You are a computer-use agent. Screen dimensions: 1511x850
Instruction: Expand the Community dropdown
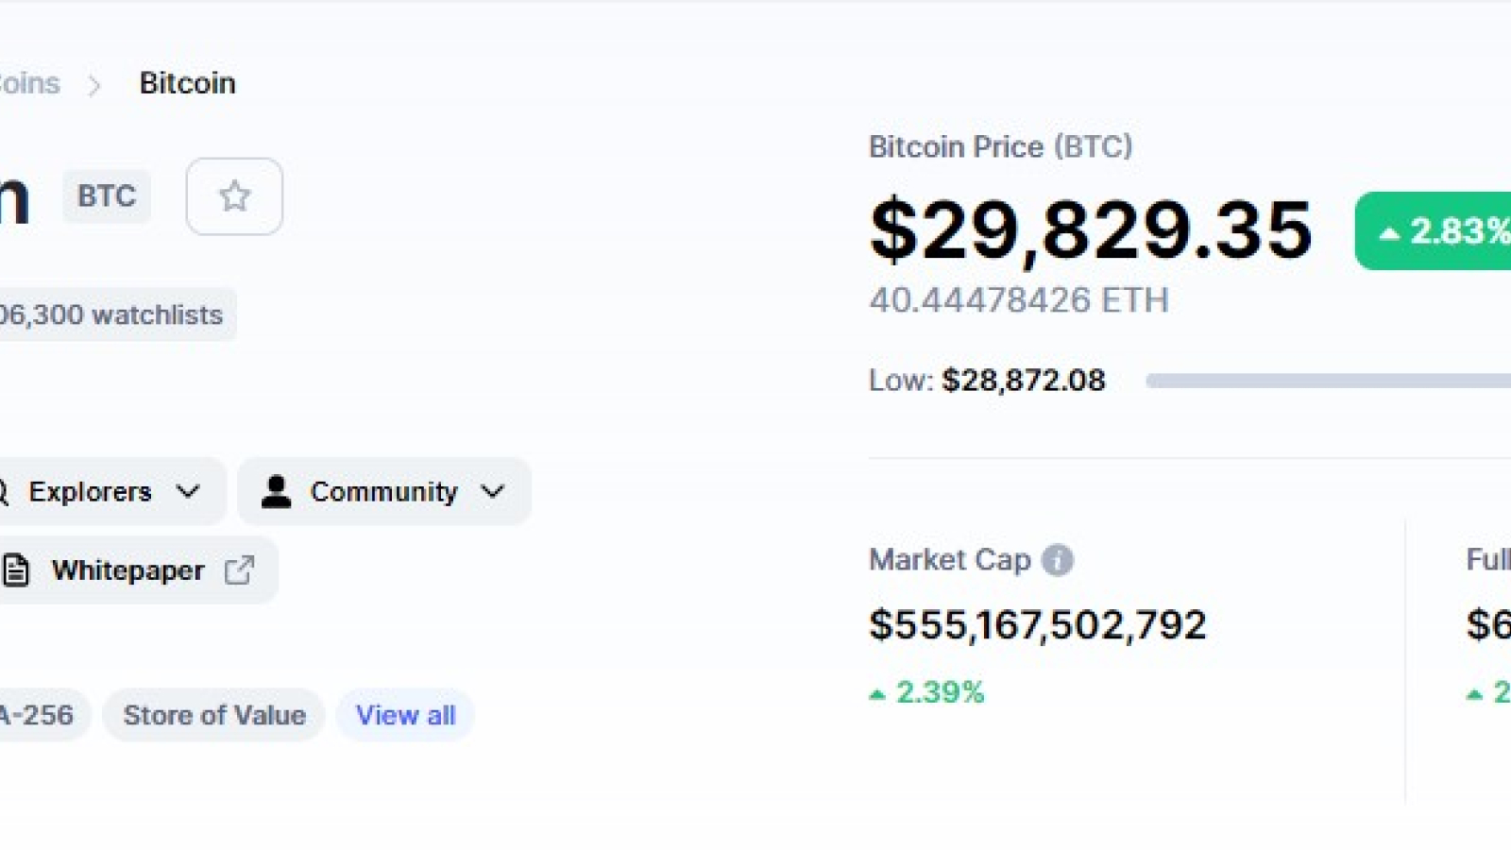(x=384, y=491)
